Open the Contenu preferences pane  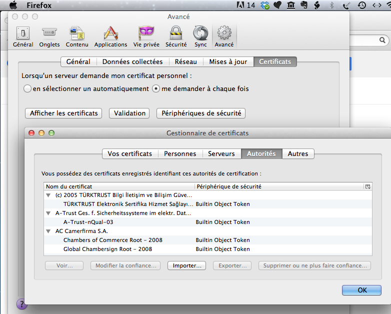[x=77, y=36]
